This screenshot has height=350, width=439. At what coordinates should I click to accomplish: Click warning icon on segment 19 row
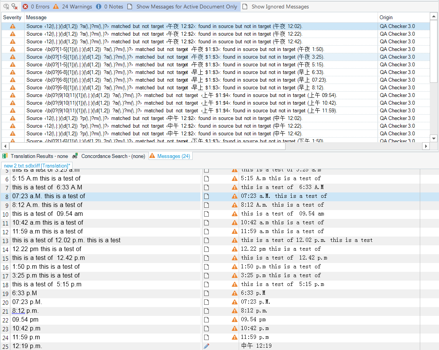[234, 293]
